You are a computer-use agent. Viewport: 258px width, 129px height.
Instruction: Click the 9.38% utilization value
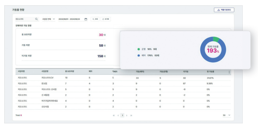[210, 84]
